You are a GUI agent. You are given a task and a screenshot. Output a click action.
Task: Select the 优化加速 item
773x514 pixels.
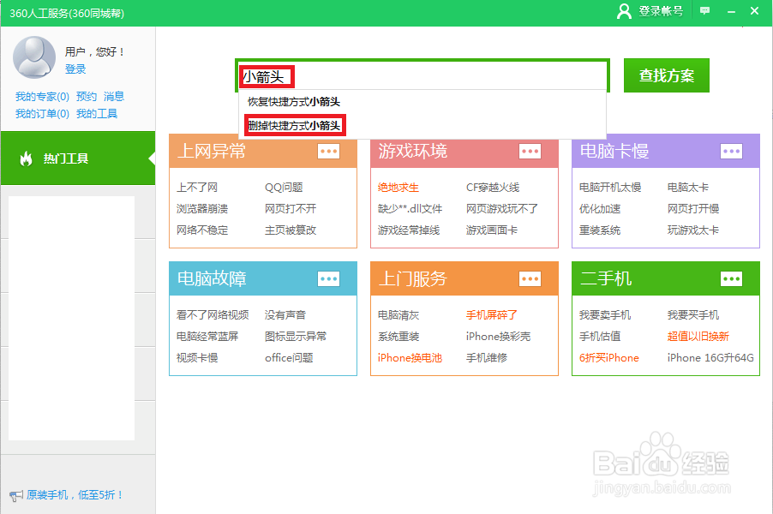point(600,208)
